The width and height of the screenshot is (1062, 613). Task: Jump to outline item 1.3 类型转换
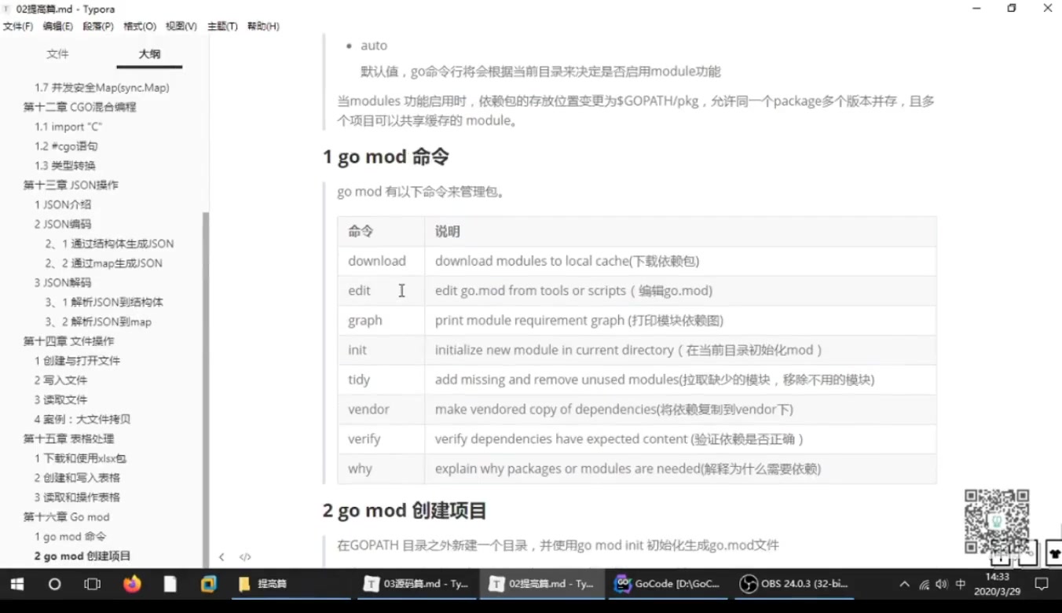65,166
